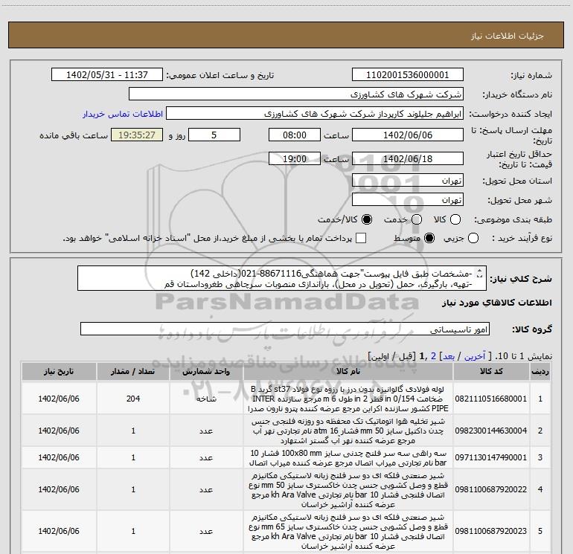Image resolution: width=573 pixels, height=554 pixels.
Task: Click the goods group امور تاسیساتی field
Action: (285, 329)
